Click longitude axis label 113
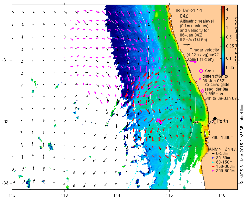 [x=64, y=195]
